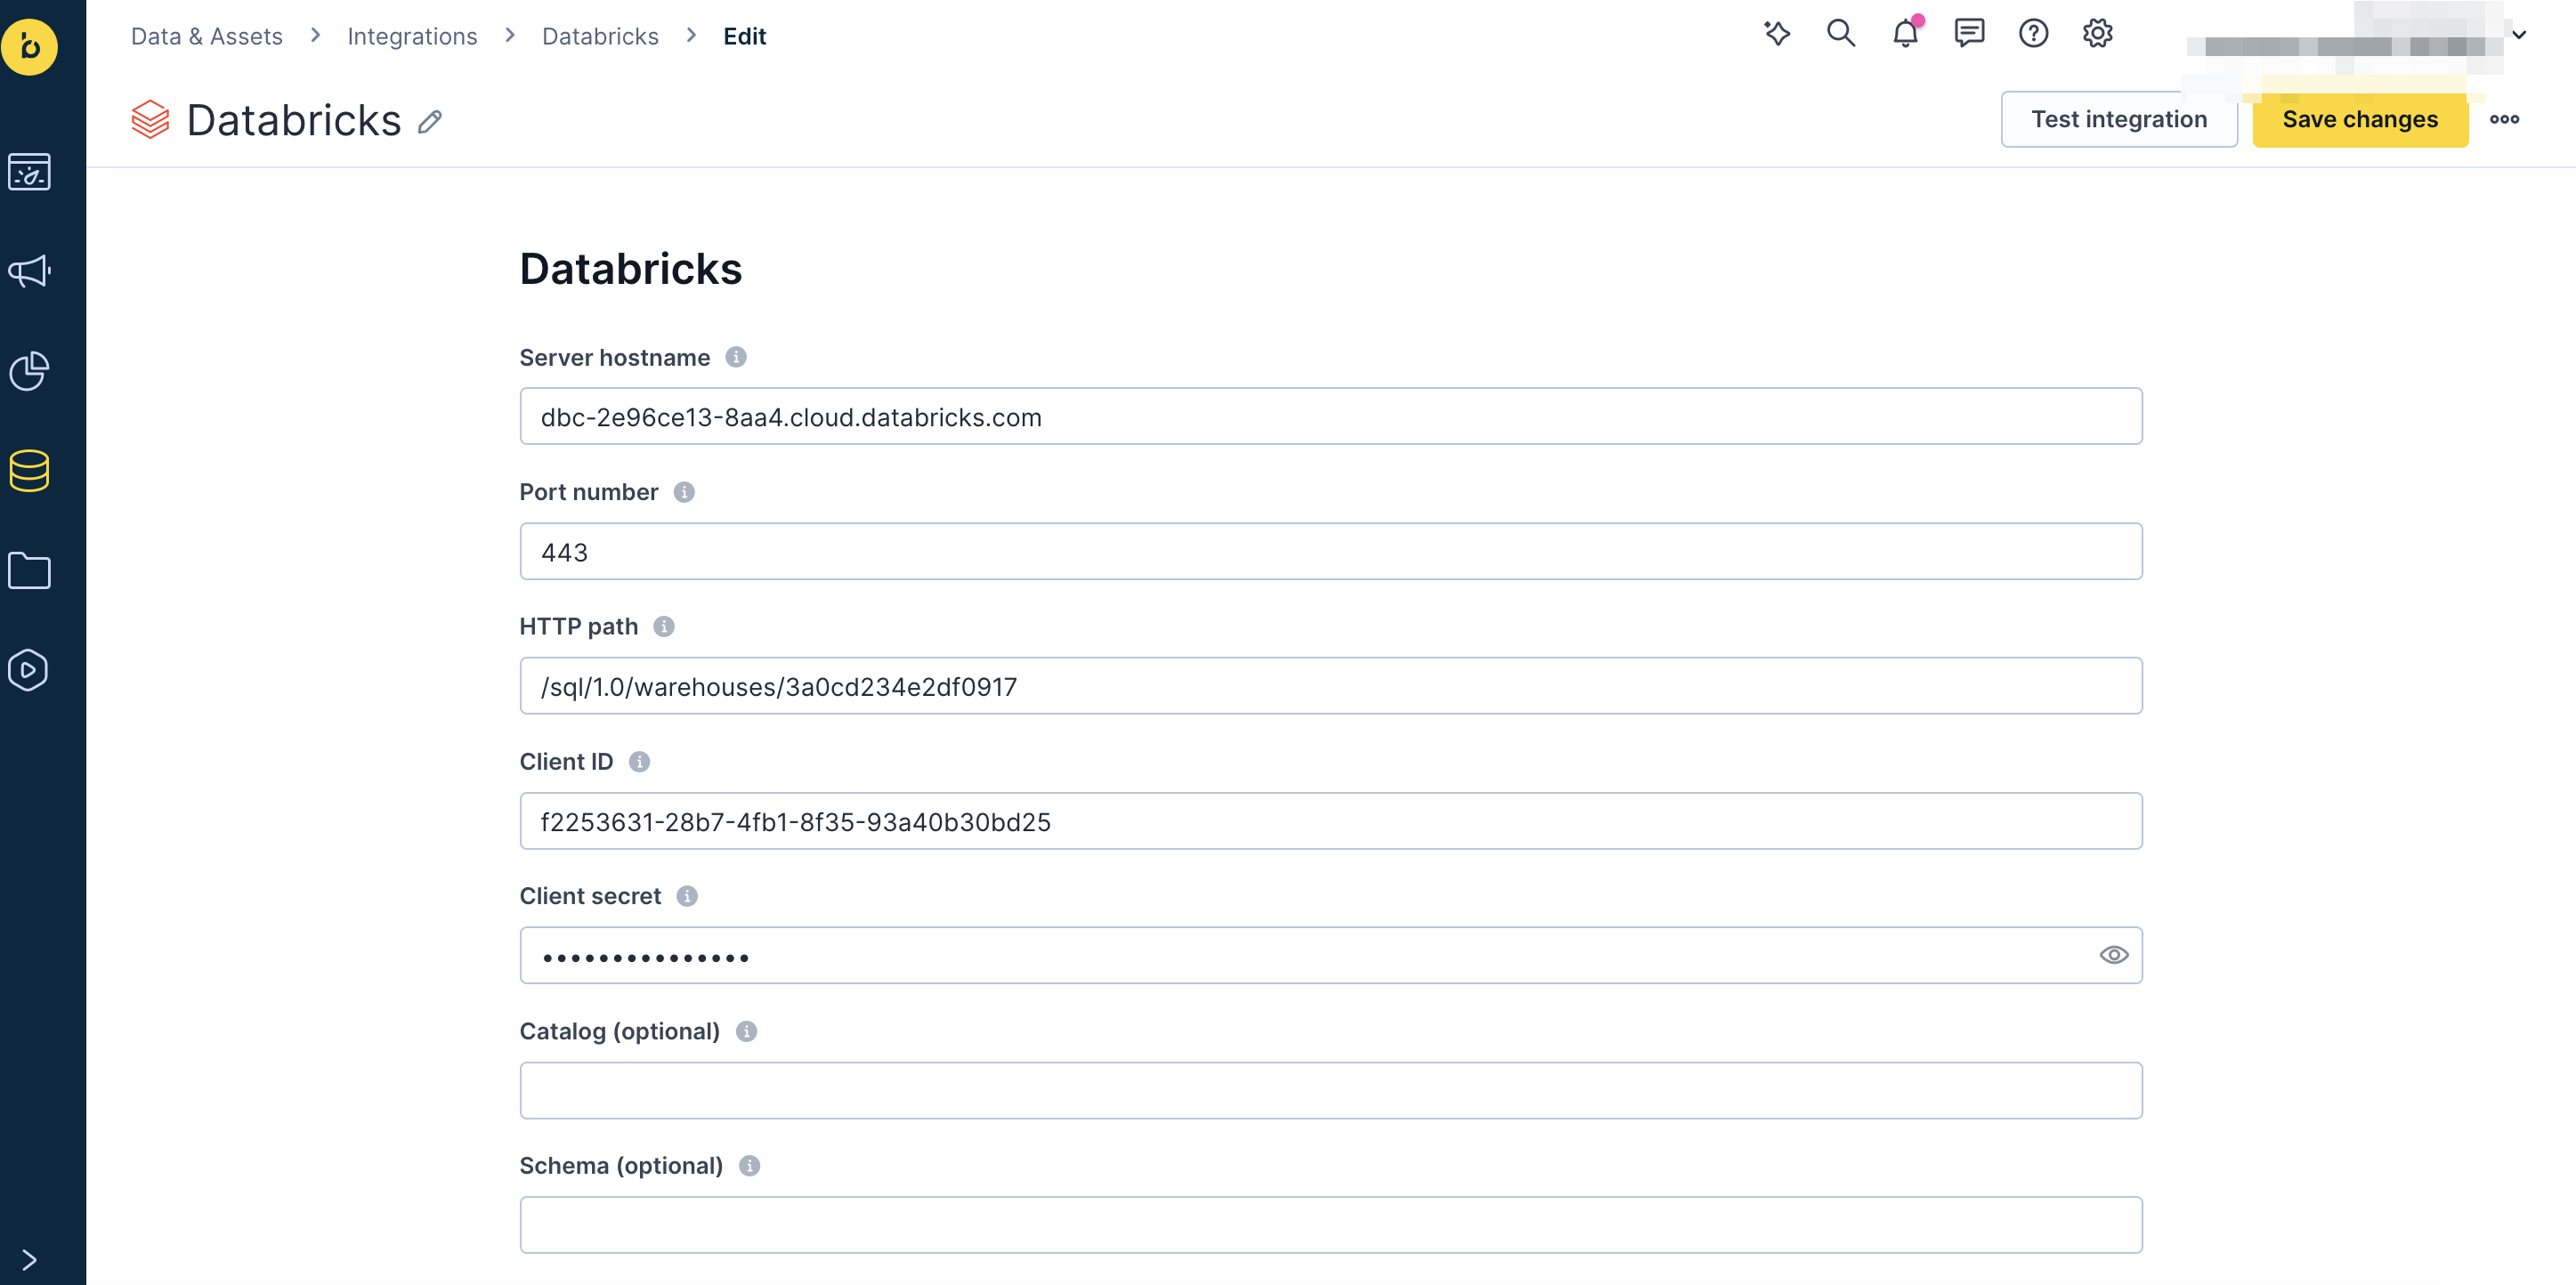Focus the HTTP path field
The height and width of the screenshot is (1285, 2576).
tap(1331, 686)
